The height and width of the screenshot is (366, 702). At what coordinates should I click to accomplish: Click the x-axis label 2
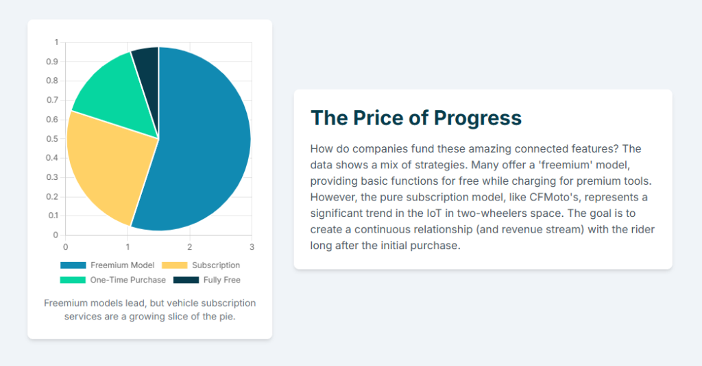(190, 246)
